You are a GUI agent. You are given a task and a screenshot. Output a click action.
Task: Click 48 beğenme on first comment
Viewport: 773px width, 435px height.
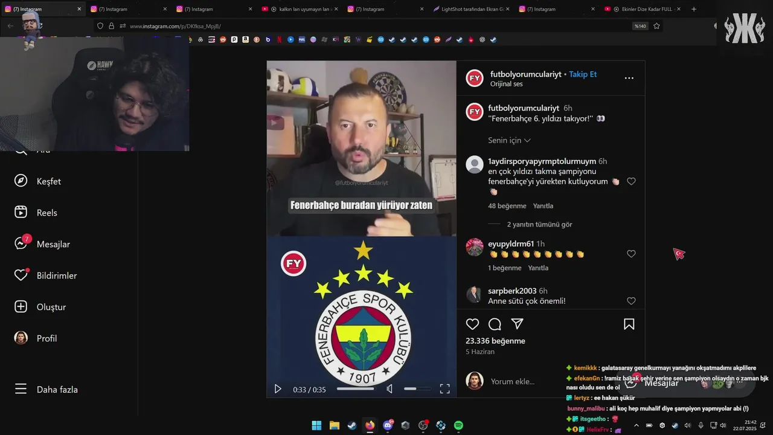(507, 206)
